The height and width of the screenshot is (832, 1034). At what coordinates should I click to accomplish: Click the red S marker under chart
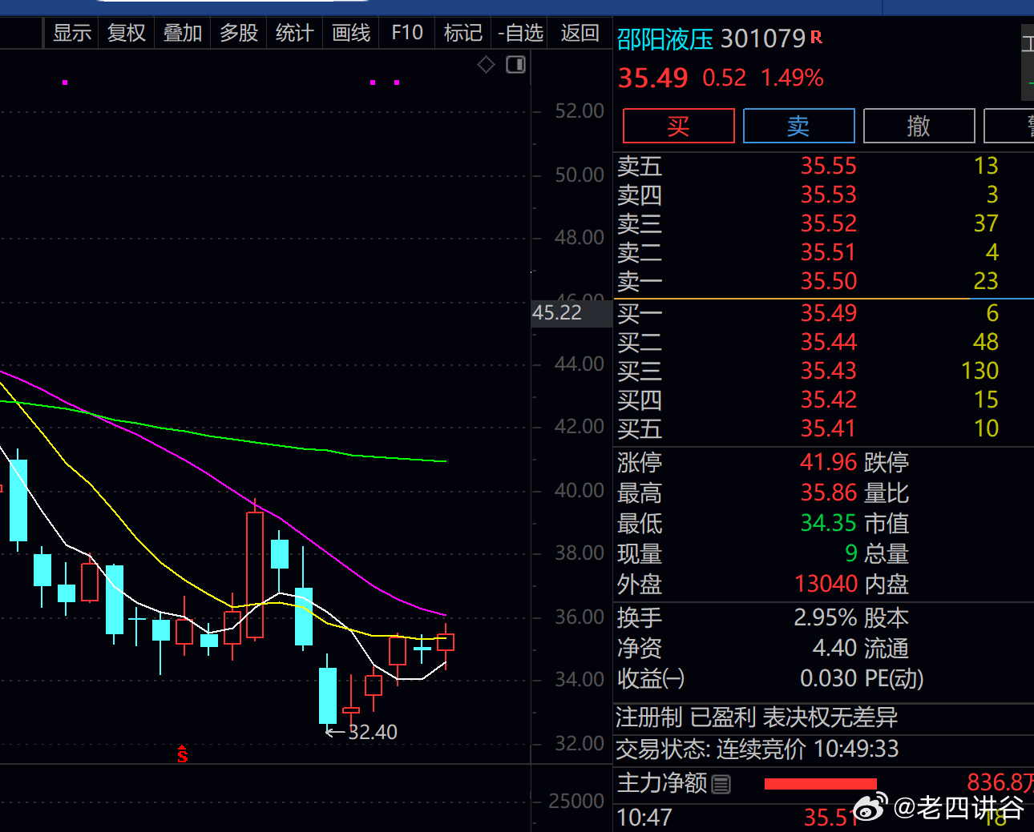tap(183, 754)
